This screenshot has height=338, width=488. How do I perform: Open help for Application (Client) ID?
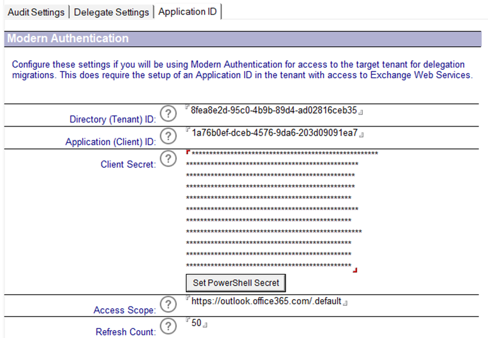coord(166,136)
